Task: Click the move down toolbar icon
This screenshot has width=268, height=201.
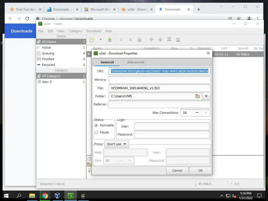Action: [160, 40]
